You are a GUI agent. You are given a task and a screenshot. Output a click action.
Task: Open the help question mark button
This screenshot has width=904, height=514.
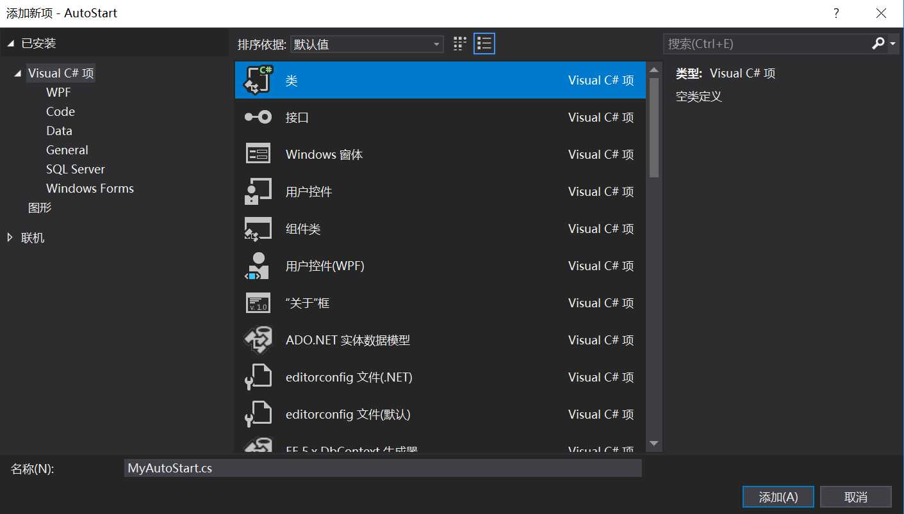point(836,13)
